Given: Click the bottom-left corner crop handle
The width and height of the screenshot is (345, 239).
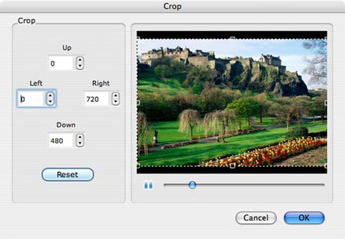Looking at the screenshot, I should pos(139,166).
